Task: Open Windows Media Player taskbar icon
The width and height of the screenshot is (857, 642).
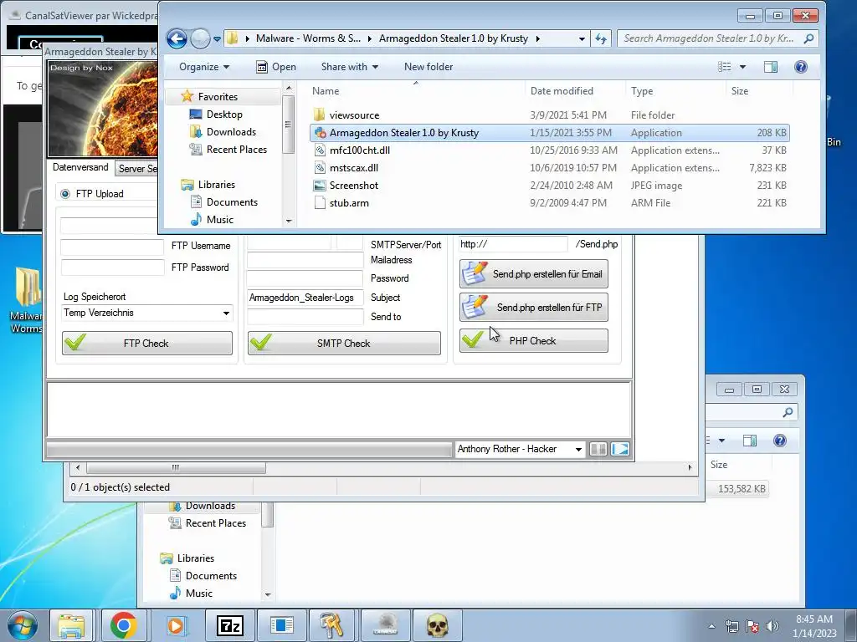Action: pyautogui.click(x=176, y=625)
